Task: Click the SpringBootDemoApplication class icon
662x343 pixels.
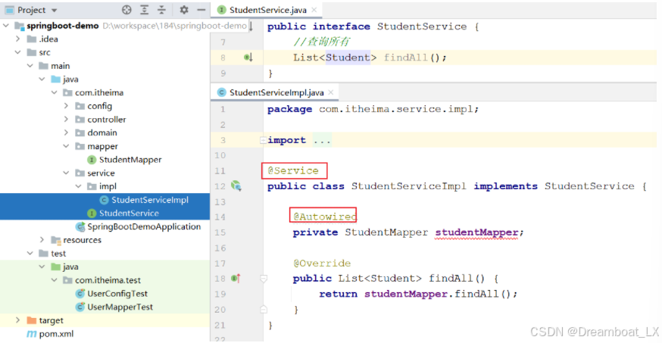Action: pos(80,226)
